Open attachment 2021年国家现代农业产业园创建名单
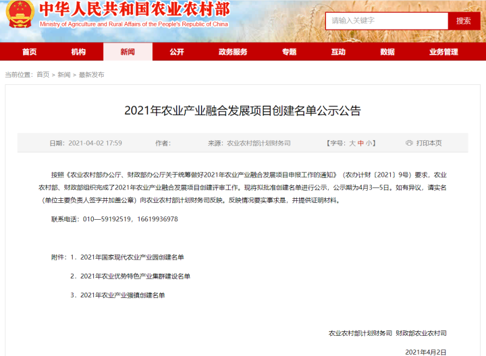Screen dimensions: 486x356 tap(132, 258)
